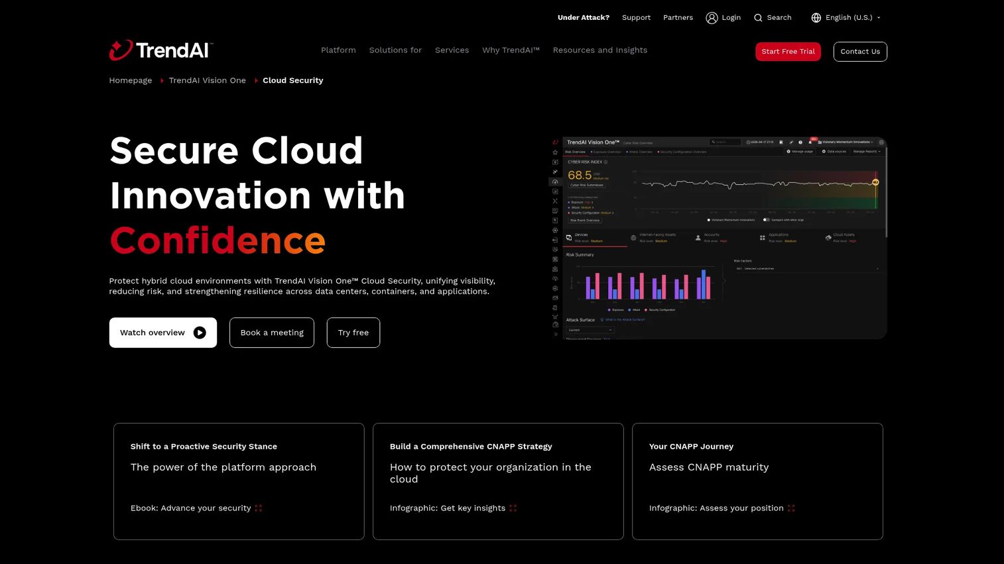
Task: Show the Why TrendAI menu
Action: tap(511, 50)
